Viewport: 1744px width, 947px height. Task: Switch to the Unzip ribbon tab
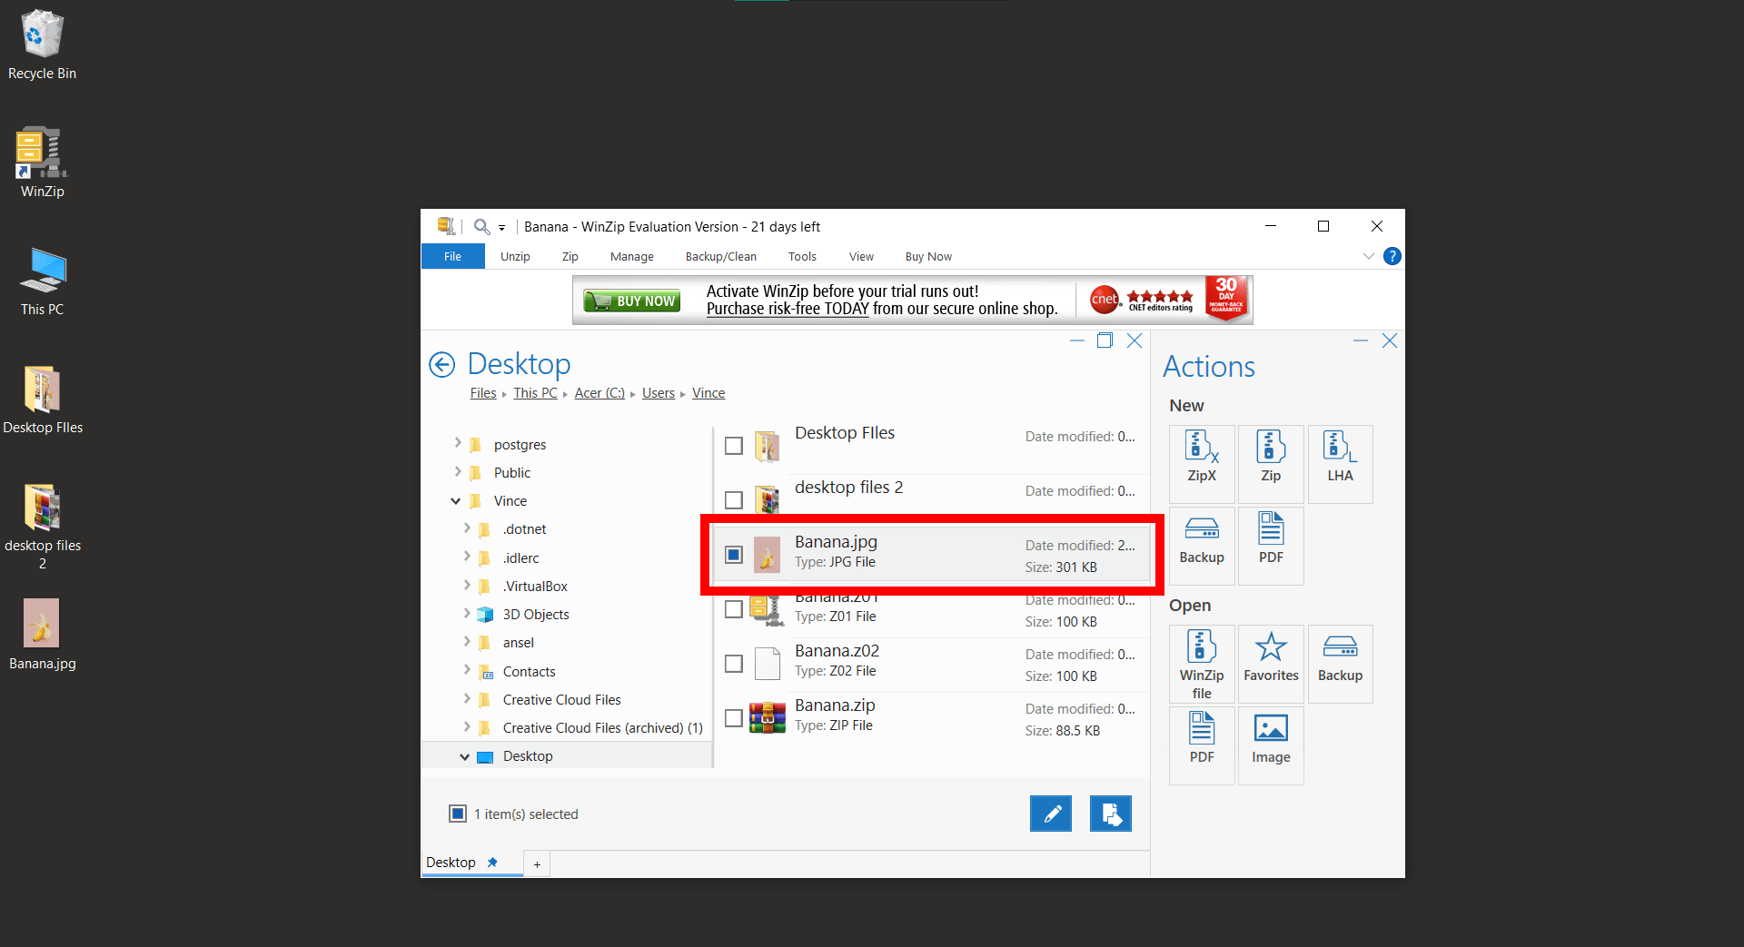coord(514,256)
